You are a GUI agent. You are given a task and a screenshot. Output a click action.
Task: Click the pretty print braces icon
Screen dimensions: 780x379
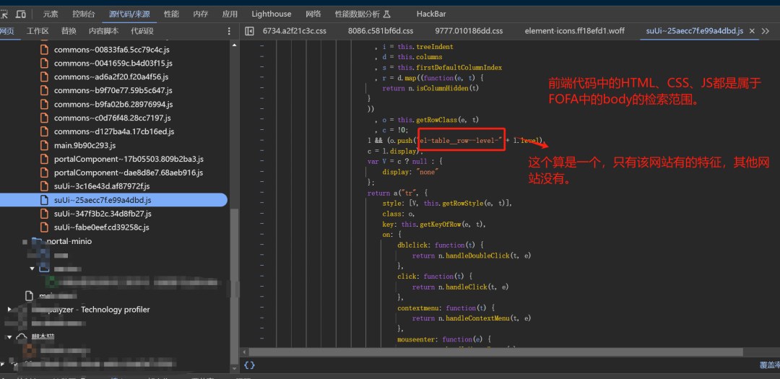(x=249, y=365)
